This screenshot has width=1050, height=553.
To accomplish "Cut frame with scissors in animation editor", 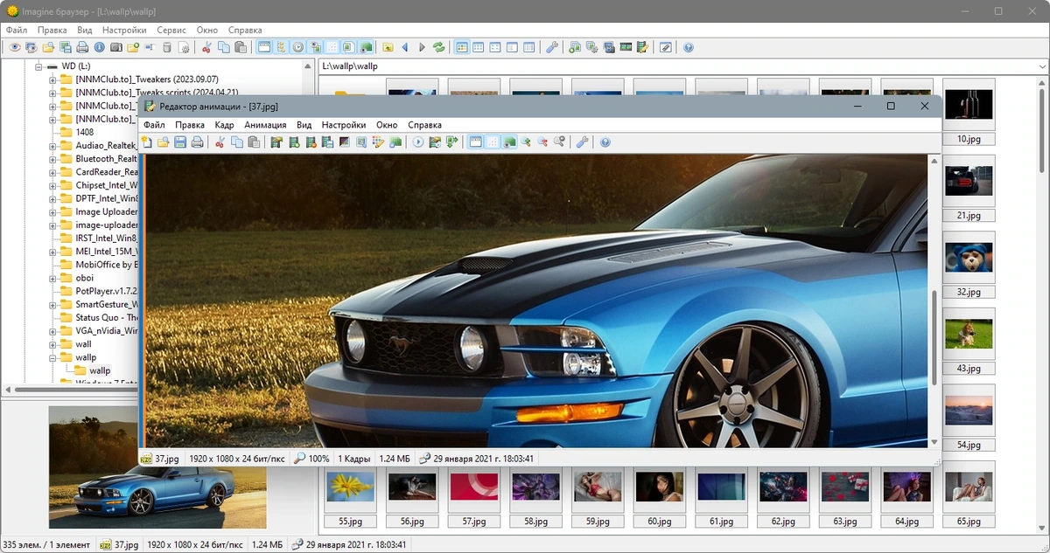I will [x=220, y=142].
